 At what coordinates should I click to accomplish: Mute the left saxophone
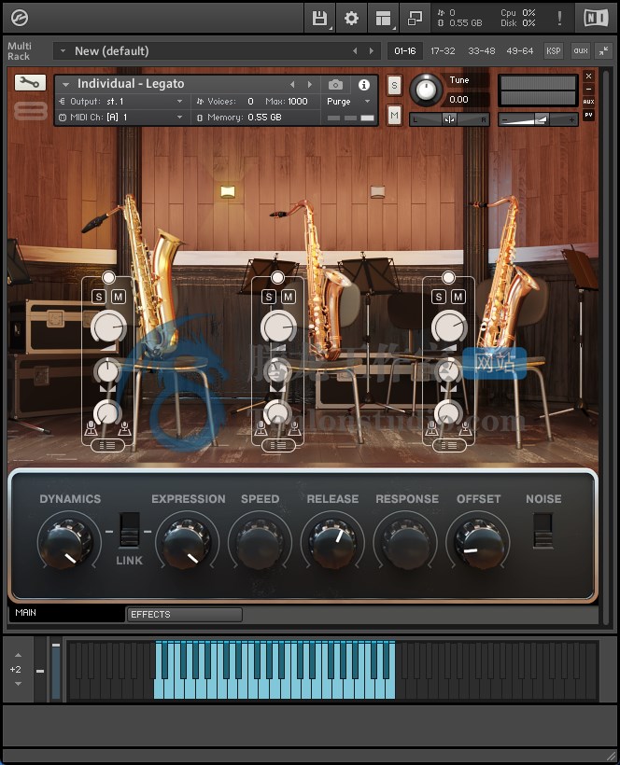click(119, 297)
